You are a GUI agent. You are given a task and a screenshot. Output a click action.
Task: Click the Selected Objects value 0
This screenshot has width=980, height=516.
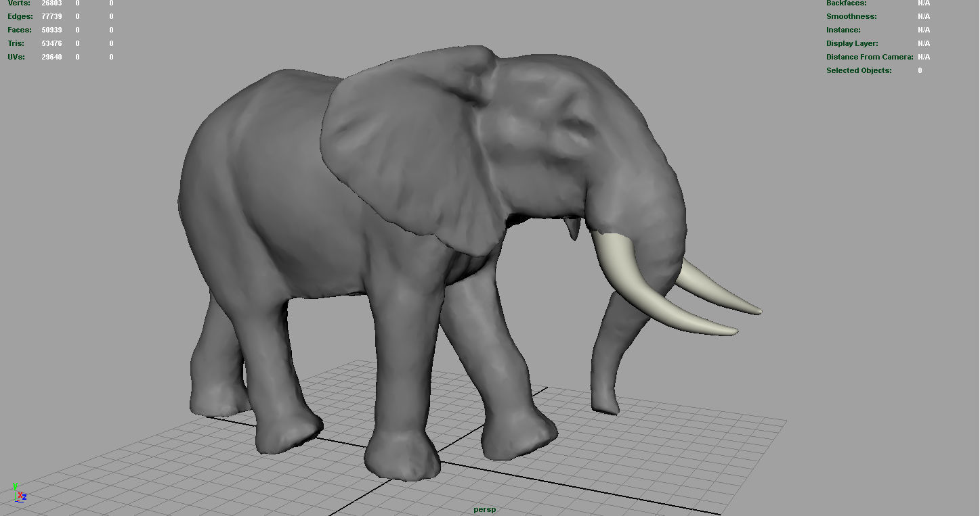click(x=920, y=70)
